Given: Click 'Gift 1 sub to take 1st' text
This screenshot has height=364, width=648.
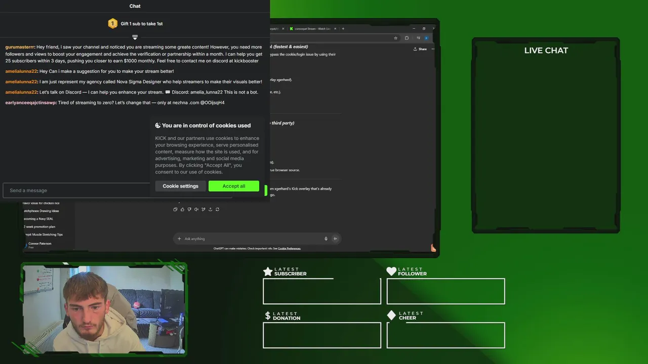Looking at the screenshot, I should click(x=142, y=24).
